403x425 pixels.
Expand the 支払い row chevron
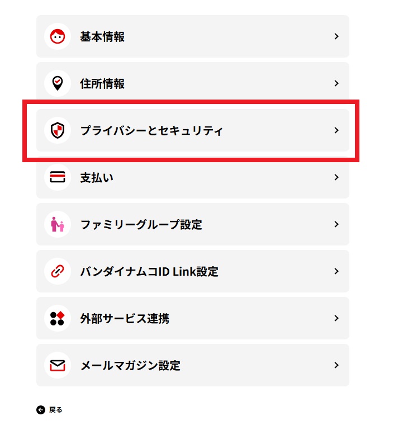(x=336, y=177)
